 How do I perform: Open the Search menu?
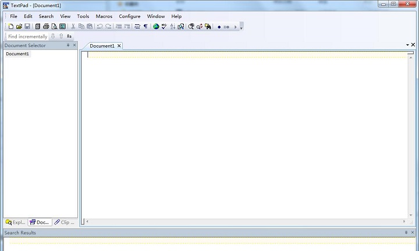coord(46,16)
